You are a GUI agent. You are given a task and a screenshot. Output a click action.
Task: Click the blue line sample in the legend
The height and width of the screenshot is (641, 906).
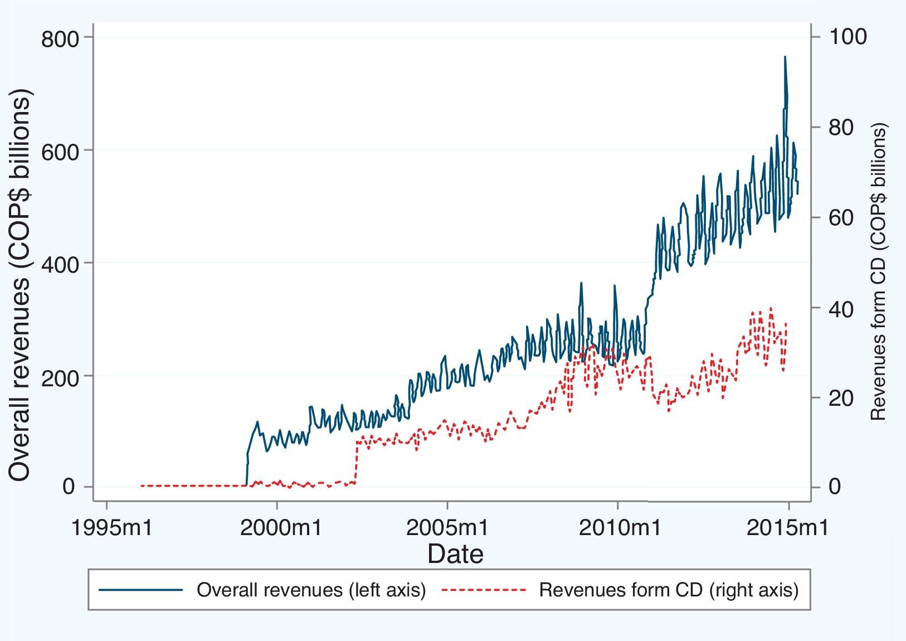point(140,590)
